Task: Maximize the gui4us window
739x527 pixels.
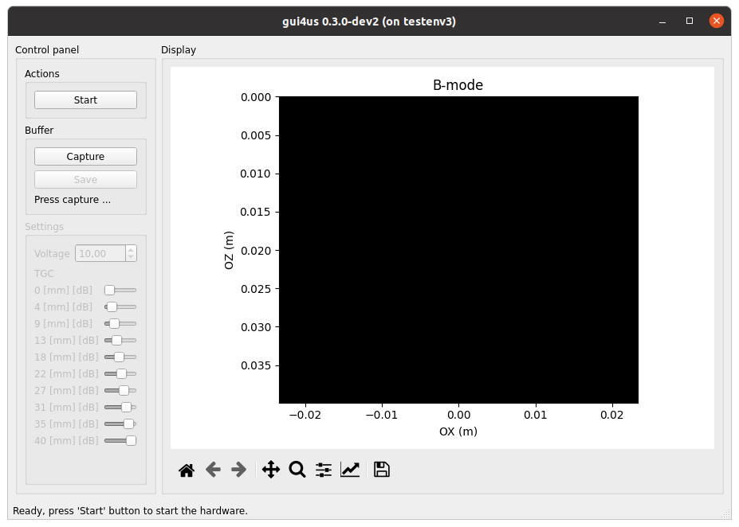Action: coord(690,21)
